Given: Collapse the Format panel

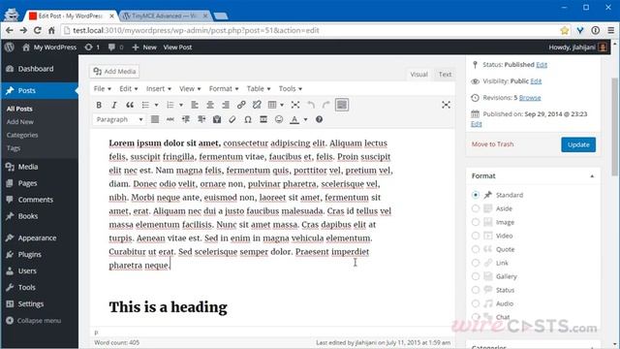Looking at the screenshot, I should click(592, 176).
